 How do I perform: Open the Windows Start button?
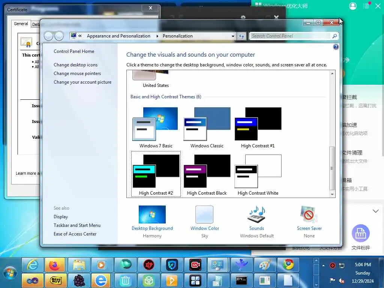click(x=10, y=273)
